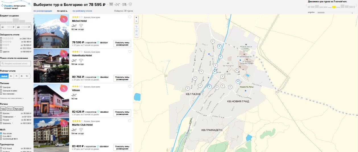Click the 'Горы' region button
Screen dimensions: 358x152
3,109
